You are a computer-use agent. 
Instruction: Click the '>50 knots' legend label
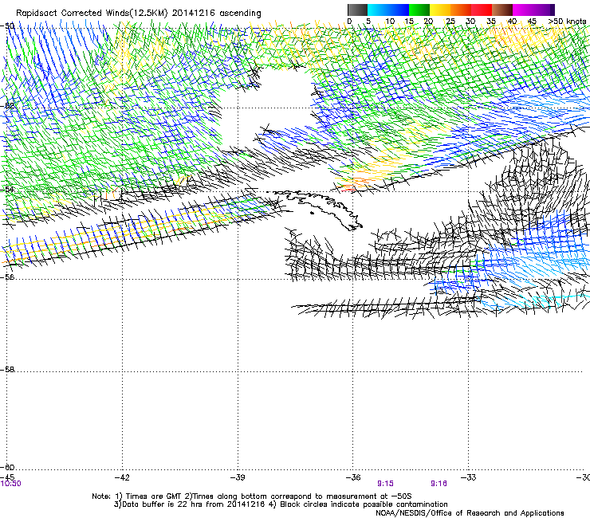point(567,22)
